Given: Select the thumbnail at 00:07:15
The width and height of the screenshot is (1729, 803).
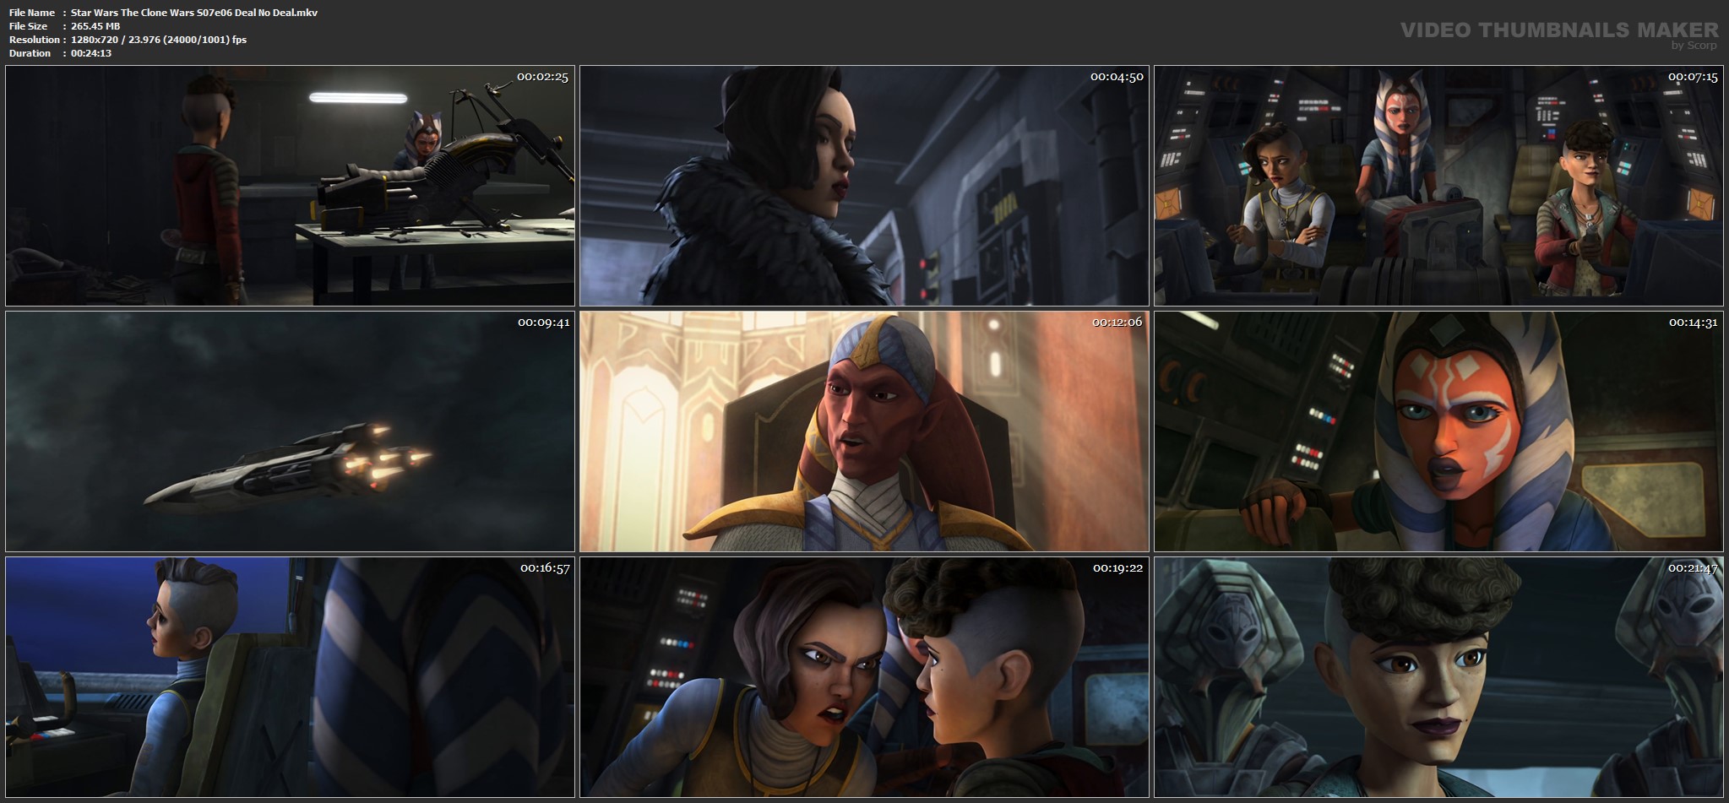Looking at the screenshot, I should (x=1438, y=186).
